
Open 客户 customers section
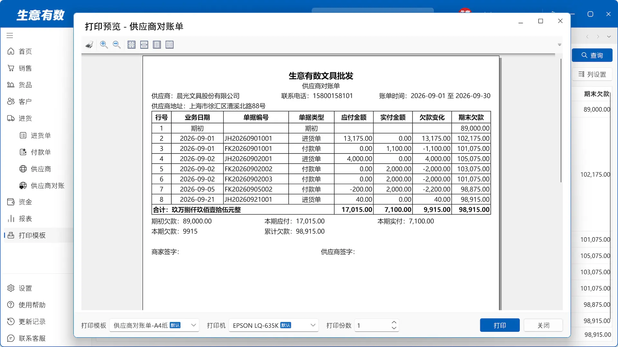click(x=37, y=102)
